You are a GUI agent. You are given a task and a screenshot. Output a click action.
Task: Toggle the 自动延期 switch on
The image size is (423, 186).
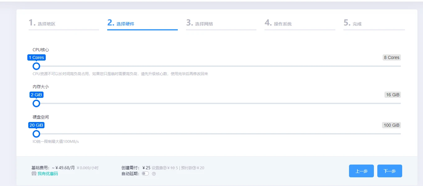pos(145,174)
